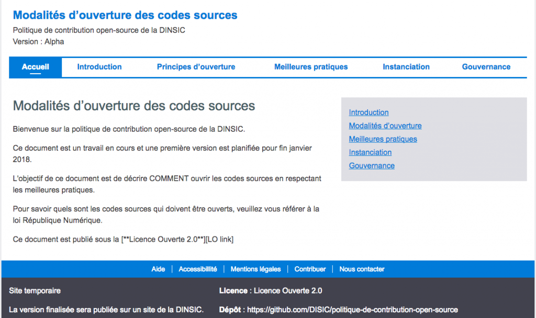Open the Modalités d'ouverture sidebar link
This screenshot has width=536, height=318.
click(385, 126)
